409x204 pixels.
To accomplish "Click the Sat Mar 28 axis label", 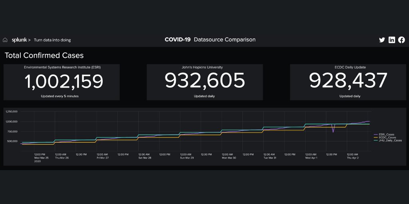I will tap(145, 158).
